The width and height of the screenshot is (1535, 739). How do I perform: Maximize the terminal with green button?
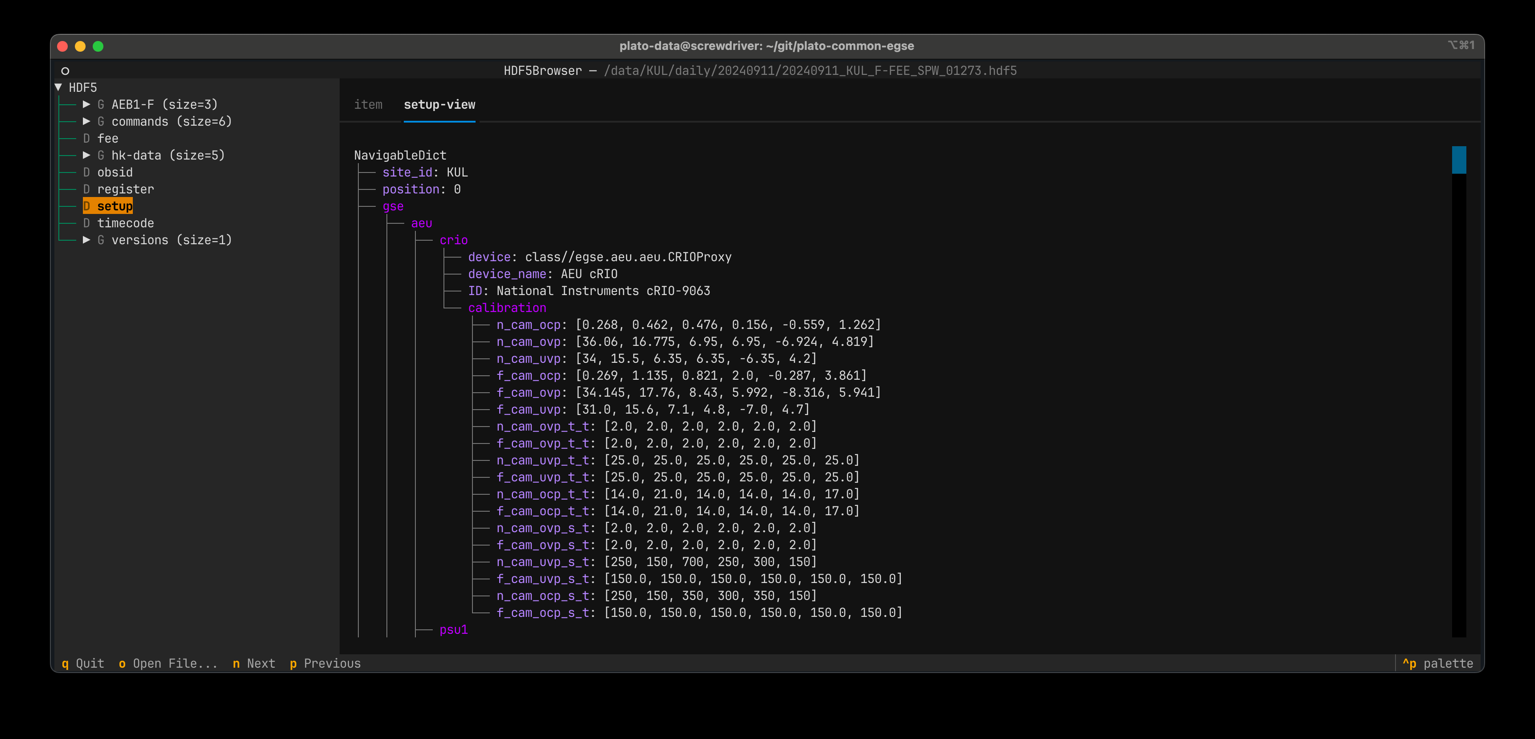pyautogui.click(x=99, y=46)
